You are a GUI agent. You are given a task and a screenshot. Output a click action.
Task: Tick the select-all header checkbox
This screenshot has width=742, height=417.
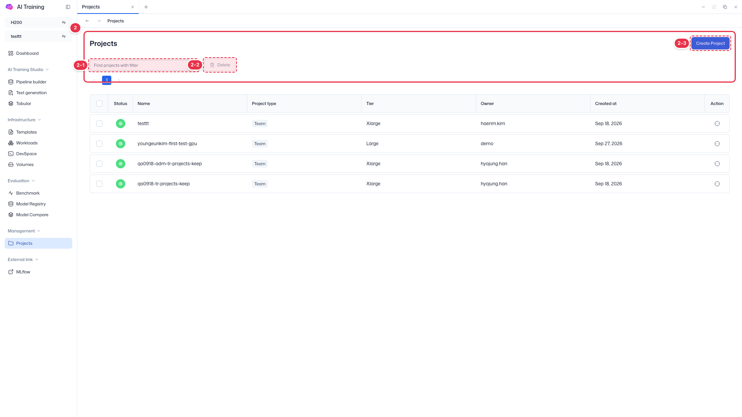tap(99, 103)
